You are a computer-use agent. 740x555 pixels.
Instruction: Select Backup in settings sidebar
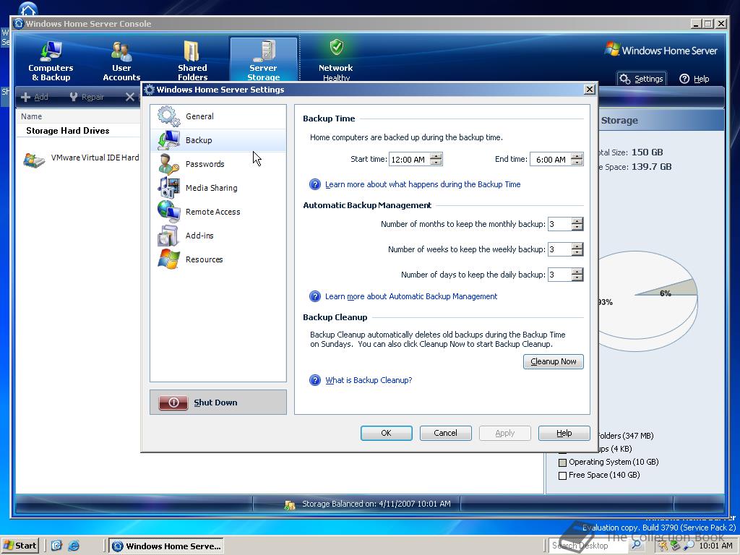click(x=218, y=140)
